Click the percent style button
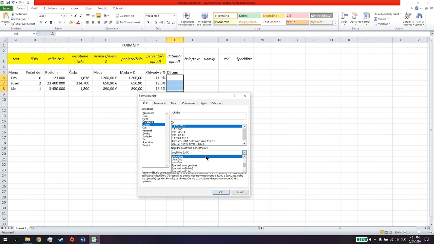Viewport: 434px width, 244px height. pyautogui.click(x=156, y=22)
